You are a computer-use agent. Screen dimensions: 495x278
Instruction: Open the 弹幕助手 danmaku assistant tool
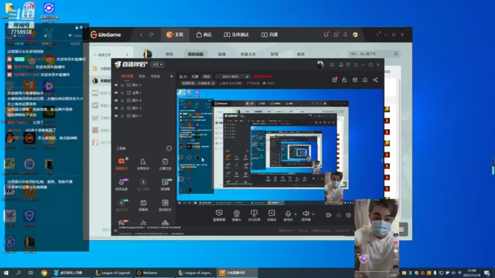[x=121, y=164]
